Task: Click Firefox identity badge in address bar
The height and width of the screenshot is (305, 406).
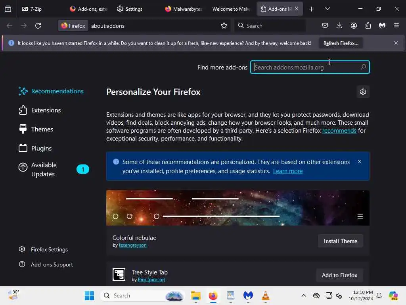Action: (x=73, y=26)
